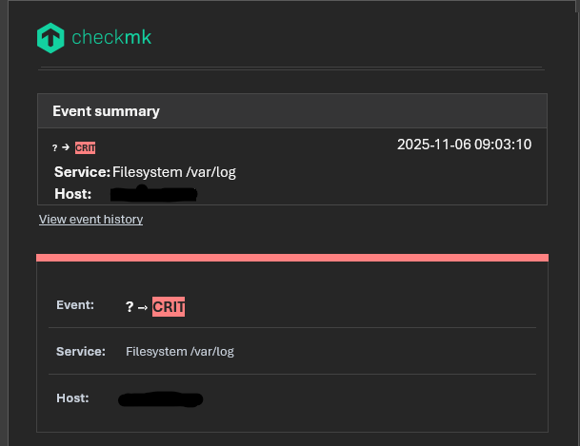Screen dimensions: 580x446
Task: Click Filesystem /var/log in the Event summary
Action: point(174,172)
